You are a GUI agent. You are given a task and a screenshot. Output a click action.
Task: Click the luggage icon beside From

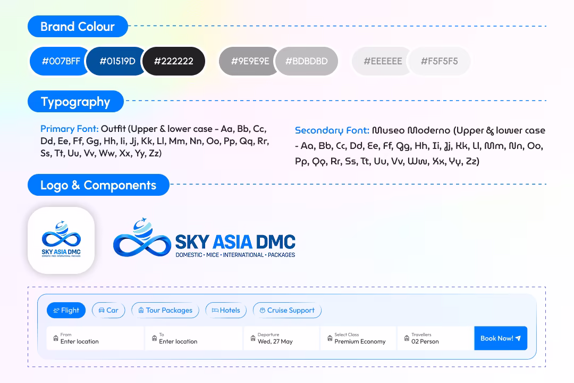pos(56,338)
